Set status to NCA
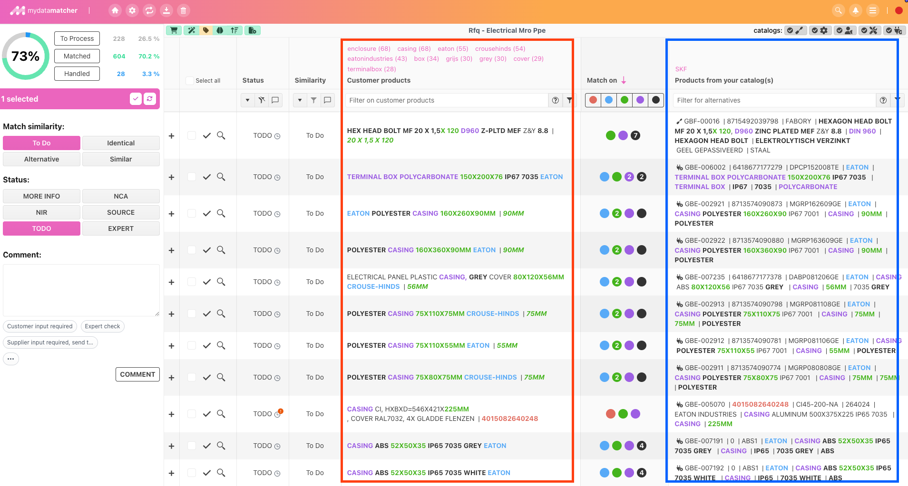Screen dimensions: 908x486 121,196
